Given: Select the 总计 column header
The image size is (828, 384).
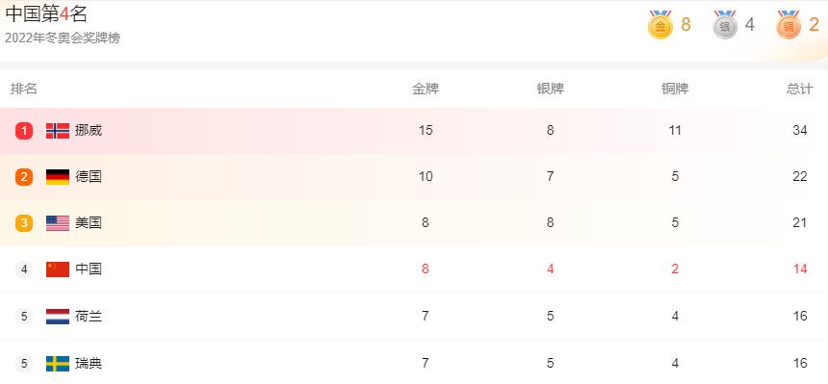Looking at the screenshot, I should [799, 89].
